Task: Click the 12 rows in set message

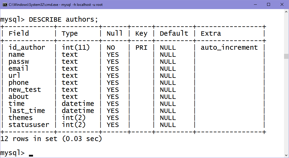Action: click(x=51, y=139)
